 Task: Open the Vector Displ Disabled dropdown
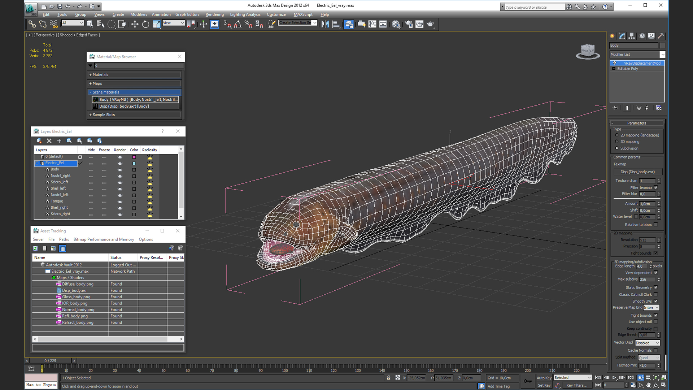[x=647, y=343]
